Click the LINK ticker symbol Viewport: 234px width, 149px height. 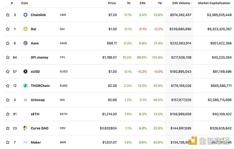[x=63, y=15]
